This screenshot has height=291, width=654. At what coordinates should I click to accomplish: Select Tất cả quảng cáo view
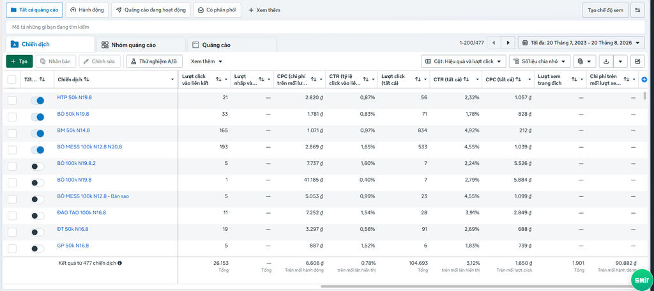(x=34, y=10)
